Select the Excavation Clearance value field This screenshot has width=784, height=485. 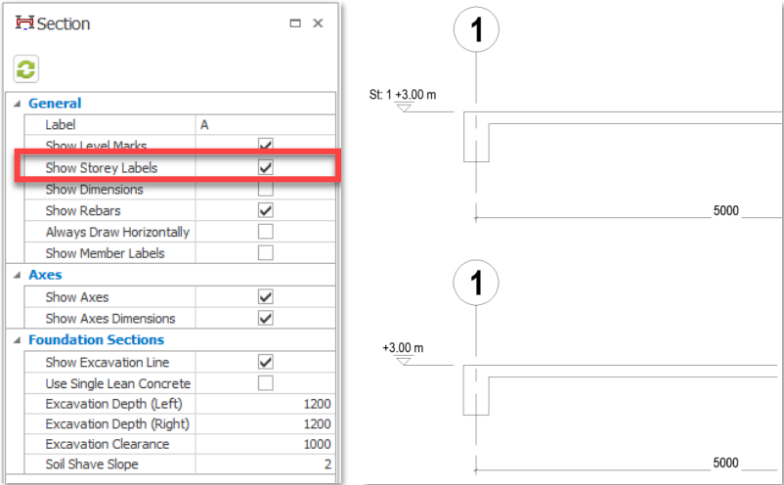click(264, 444)
